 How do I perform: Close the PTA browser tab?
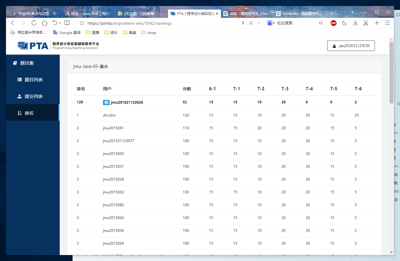[x=217, y=14]
